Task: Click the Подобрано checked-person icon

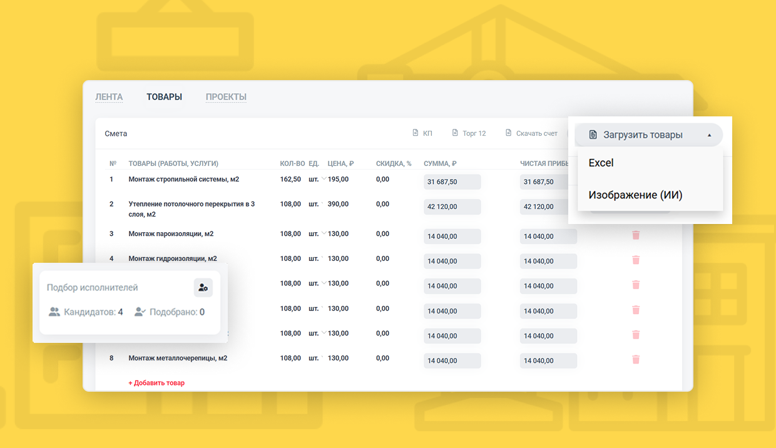Action: (140, 312)
